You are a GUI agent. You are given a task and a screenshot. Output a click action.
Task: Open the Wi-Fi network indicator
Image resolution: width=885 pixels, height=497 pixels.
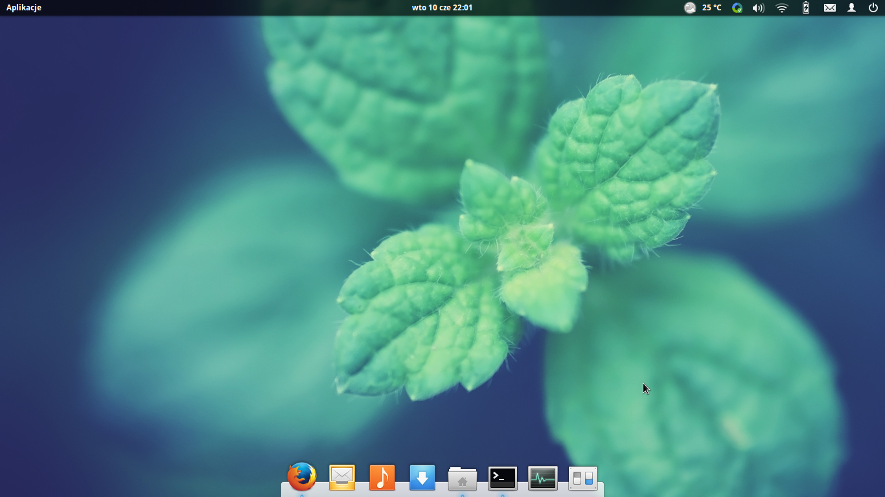782,8
